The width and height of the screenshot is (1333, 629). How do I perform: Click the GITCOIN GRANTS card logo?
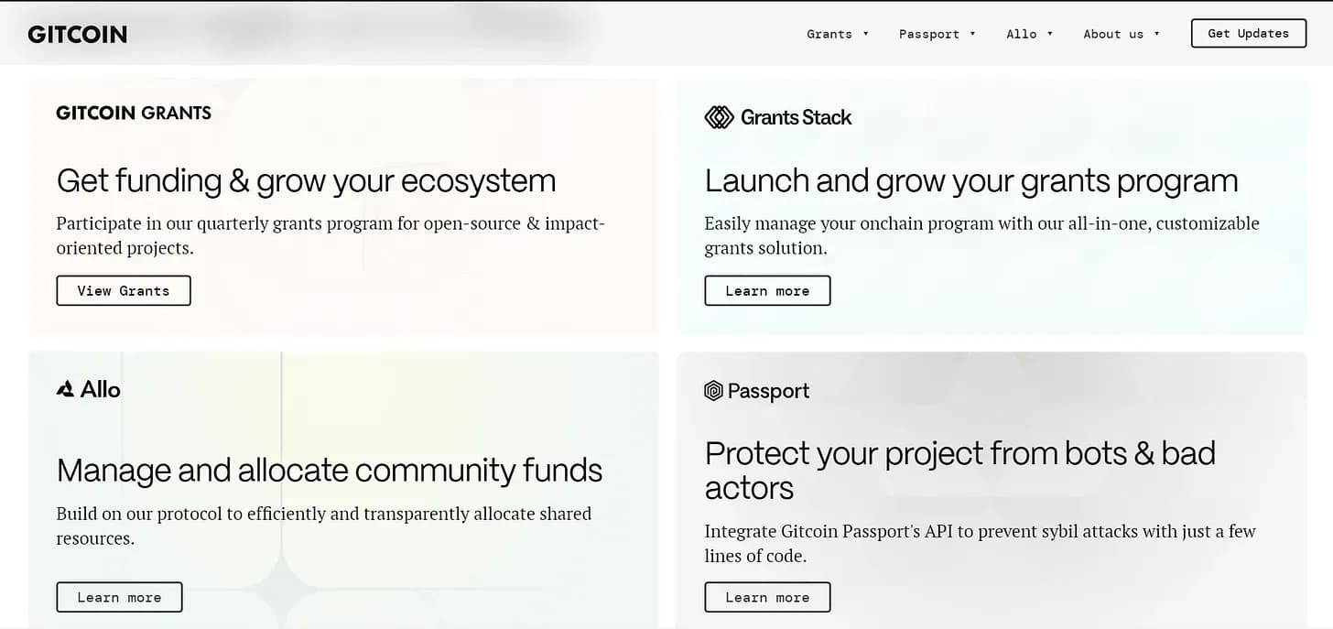pyautogui.click(x=134, y=113)
